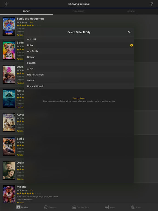Viewport: 158px width, 211px height.
Task: Open settings gear in header
Action: pos(6,4)
